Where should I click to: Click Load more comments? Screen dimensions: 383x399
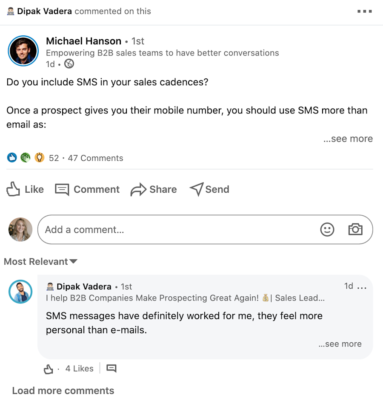tap(63, 390)
